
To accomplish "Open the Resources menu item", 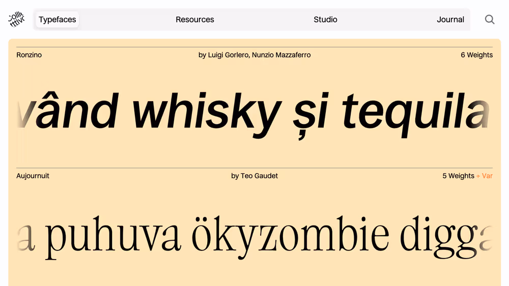I will (195, 19).
